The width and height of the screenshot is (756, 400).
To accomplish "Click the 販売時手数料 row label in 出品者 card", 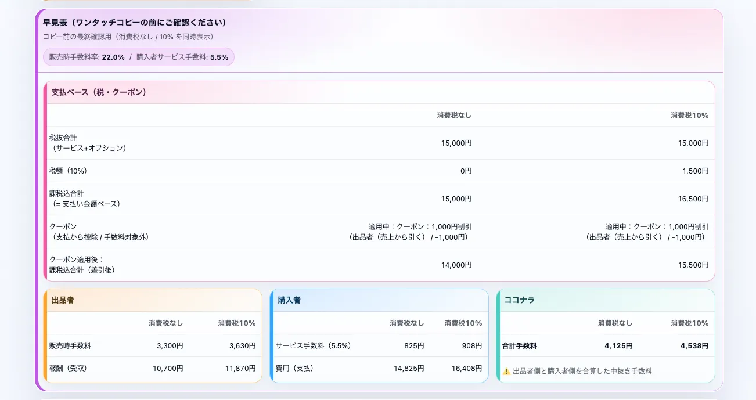I will [x=70, y=345].
